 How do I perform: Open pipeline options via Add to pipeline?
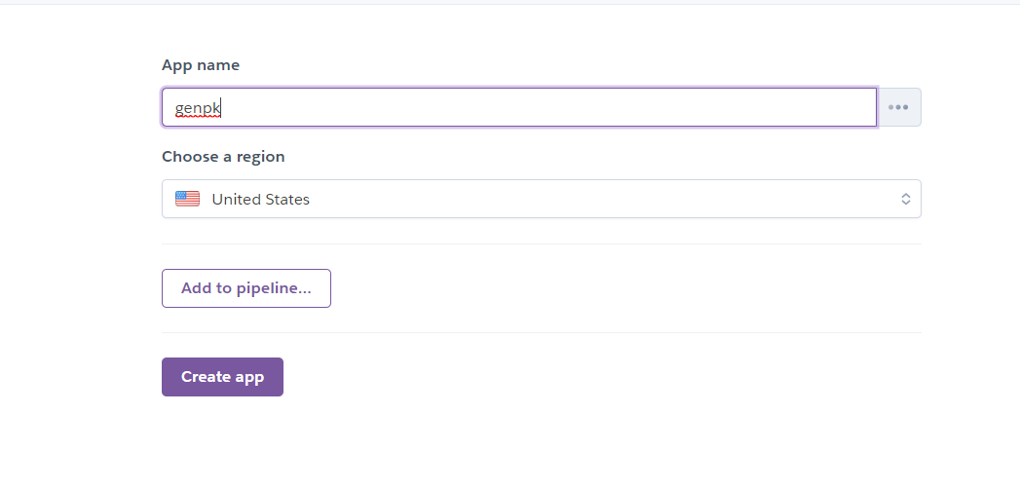pyautogui.click(x=246, y=288)
